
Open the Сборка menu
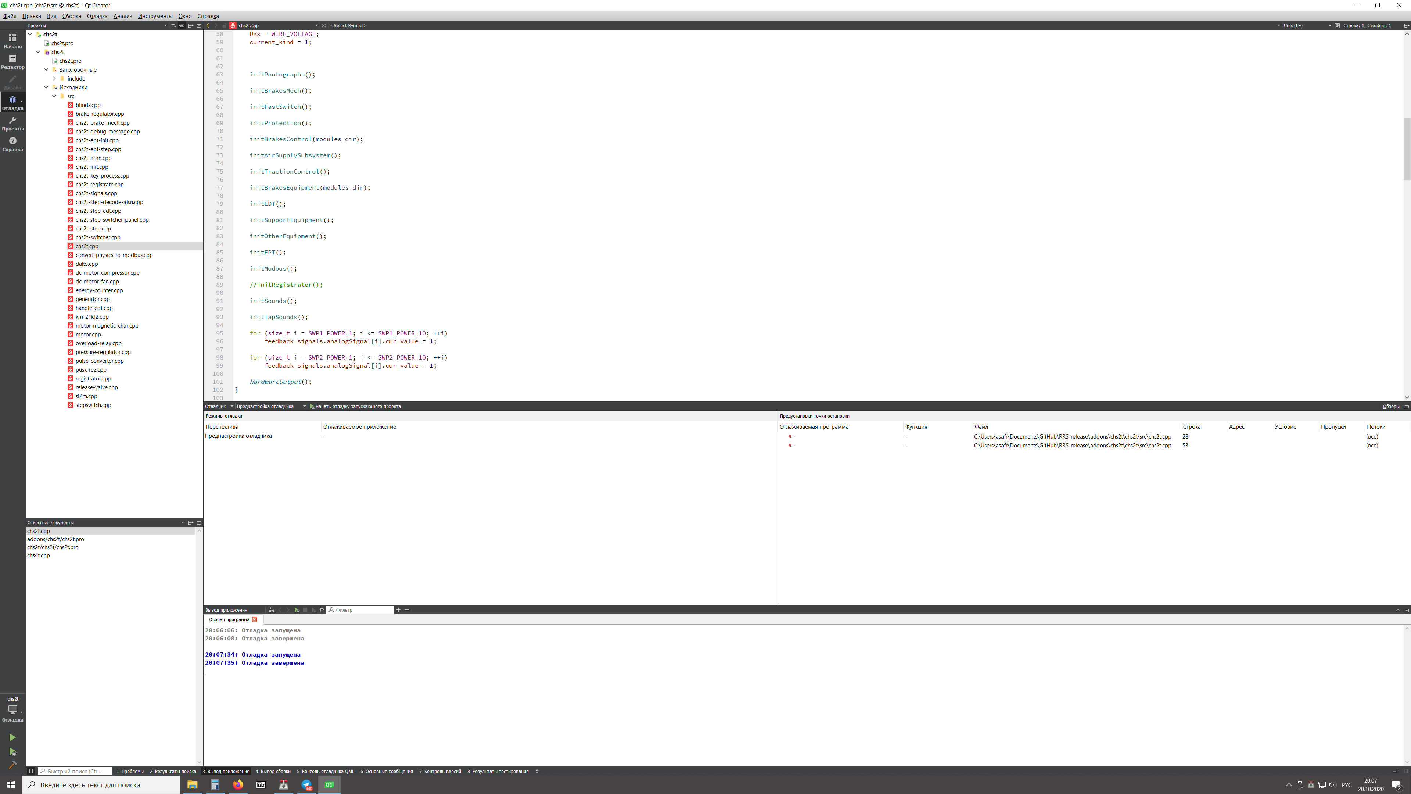72,16
